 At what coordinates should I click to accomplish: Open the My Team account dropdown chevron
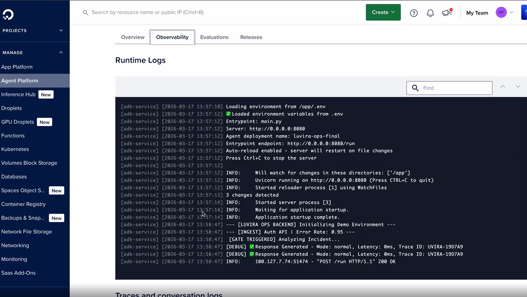pos(511,12)
